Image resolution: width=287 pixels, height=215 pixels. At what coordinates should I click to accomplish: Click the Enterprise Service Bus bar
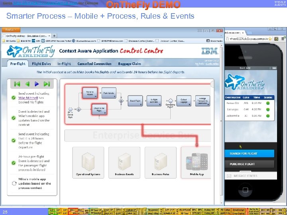[138, 135]
